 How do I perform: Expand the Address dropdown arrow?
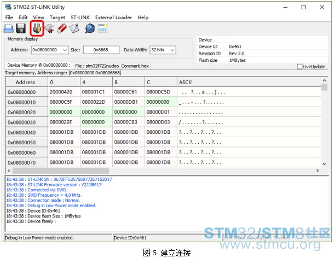click(65, 50)
